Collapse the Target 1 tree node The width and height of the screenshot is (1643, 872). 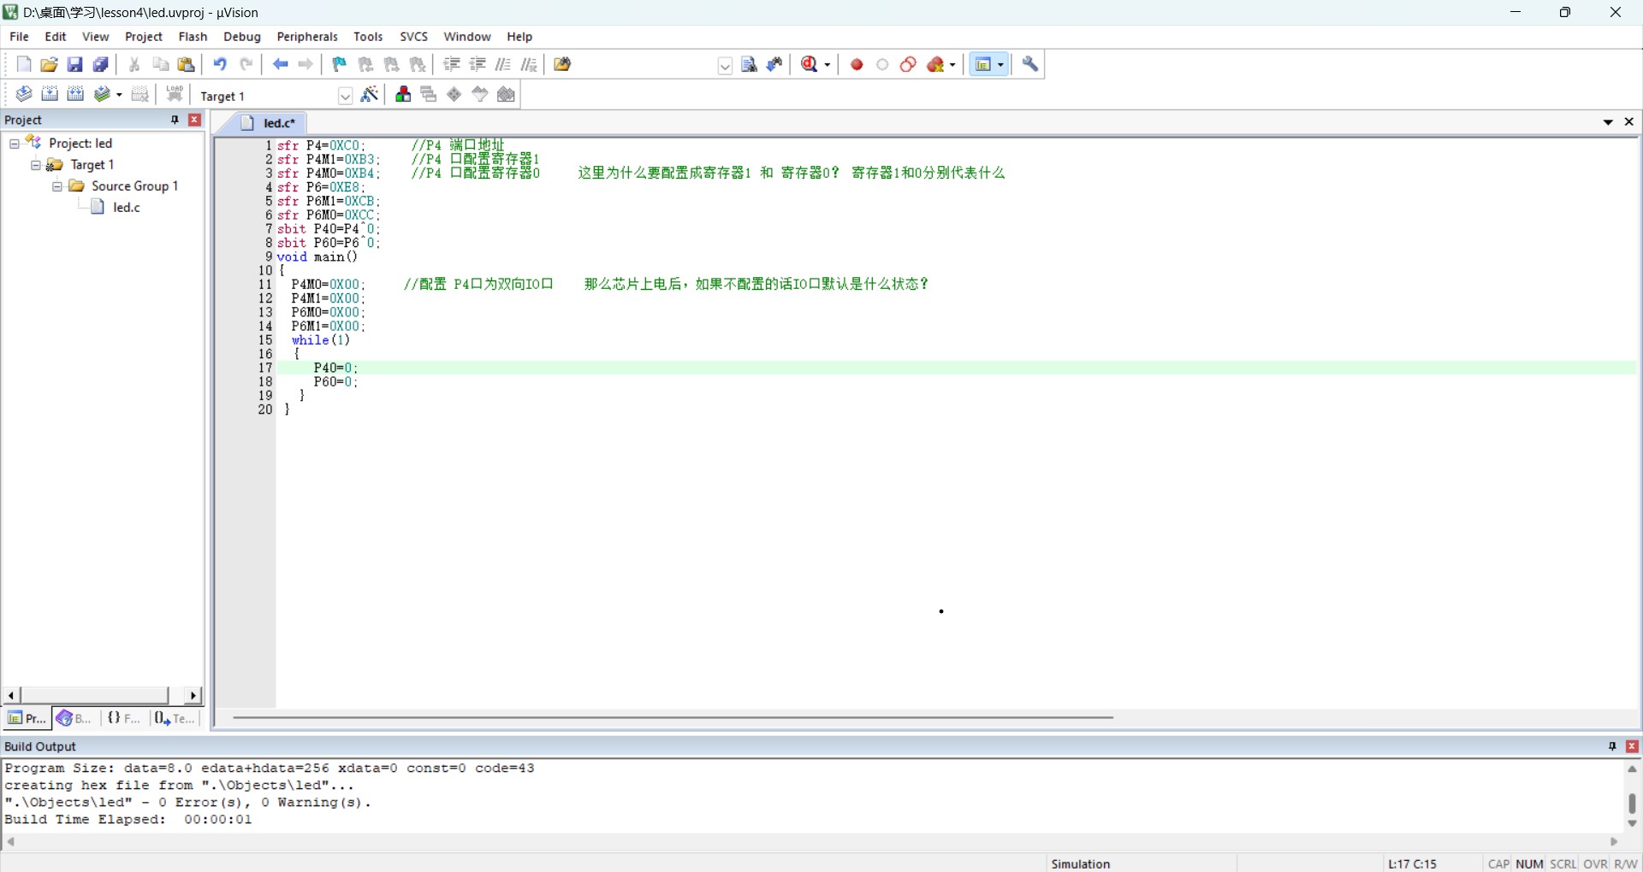click(x=36, y=165)
